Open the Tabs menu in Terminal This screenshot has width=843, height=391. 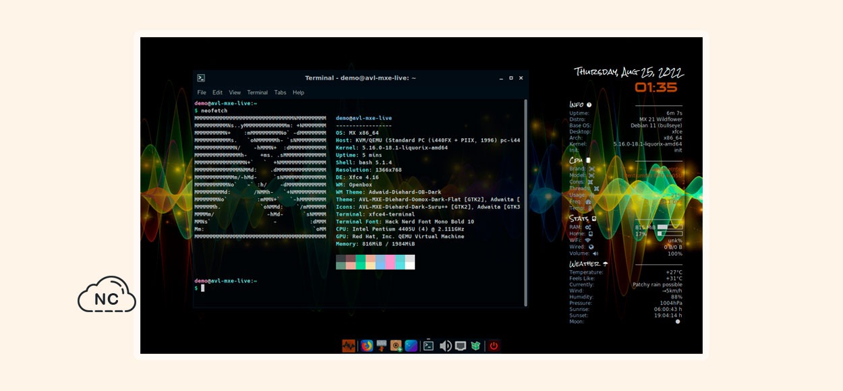point(280,92)
